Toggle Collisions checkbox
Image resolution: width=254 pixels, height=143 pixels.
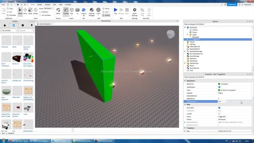[x=40, y=12]
